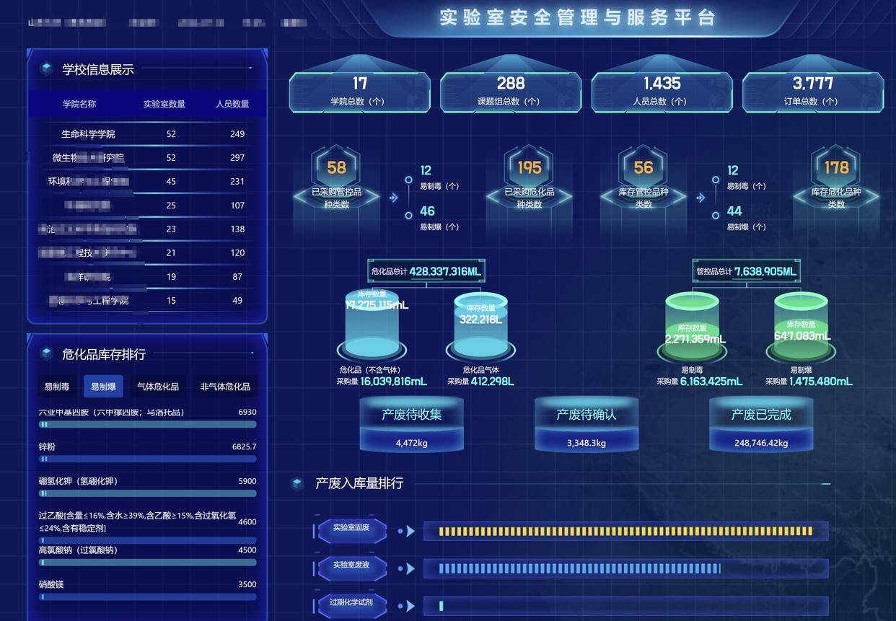896x621 pixels.
Task: Click the 危化品总计 428,337.316ML box
Action: 426,272
